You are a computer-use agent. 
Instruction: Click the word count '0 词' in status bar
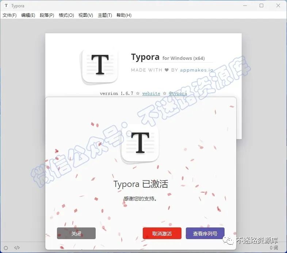pos(274,248)
